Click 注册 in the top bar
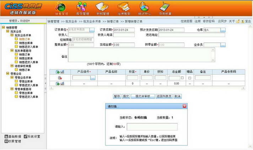Viewport: 253px width, 150px height. pyautogui.click(x=198, y=21)
